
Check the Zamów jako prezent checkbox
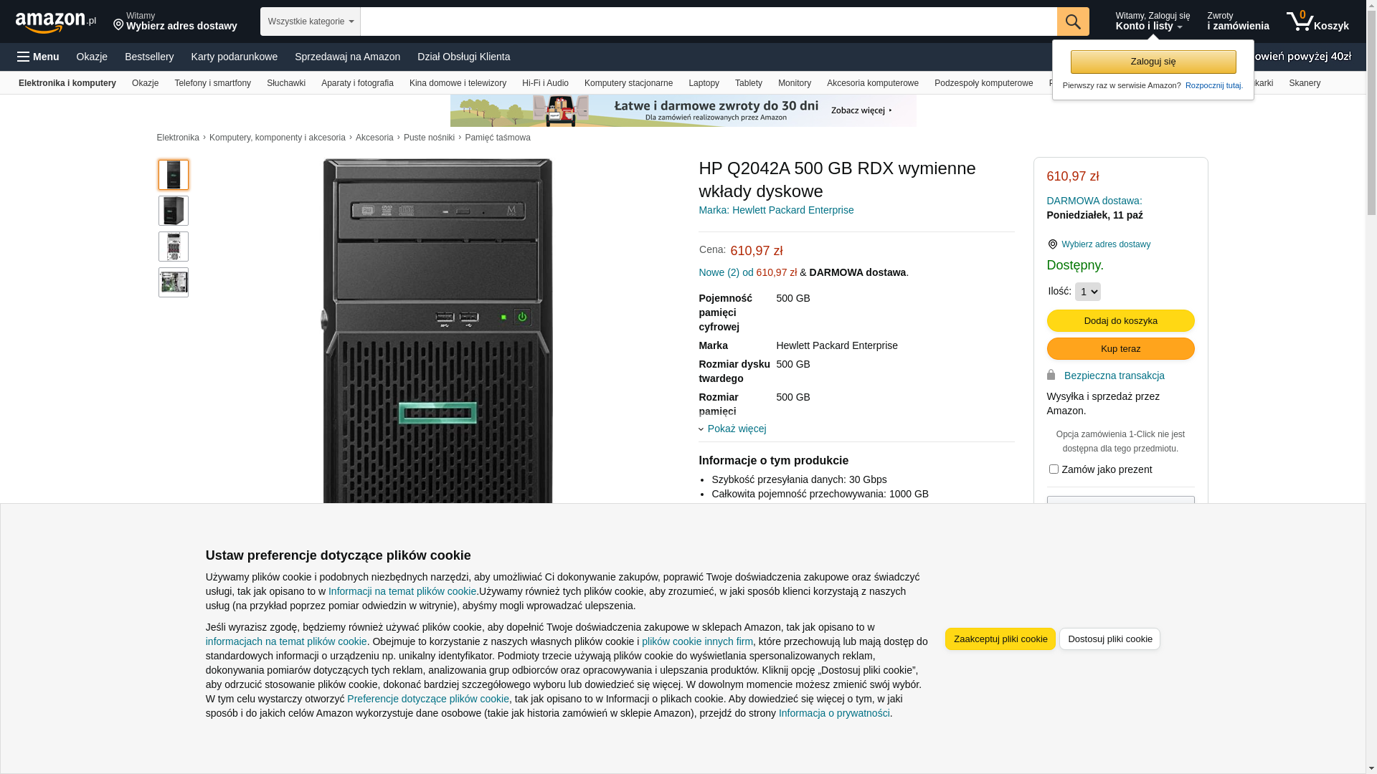(1054, 469)
